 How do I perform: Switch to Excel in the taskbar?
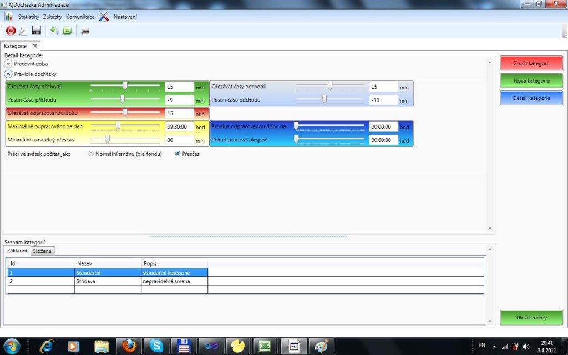(265, 346)
